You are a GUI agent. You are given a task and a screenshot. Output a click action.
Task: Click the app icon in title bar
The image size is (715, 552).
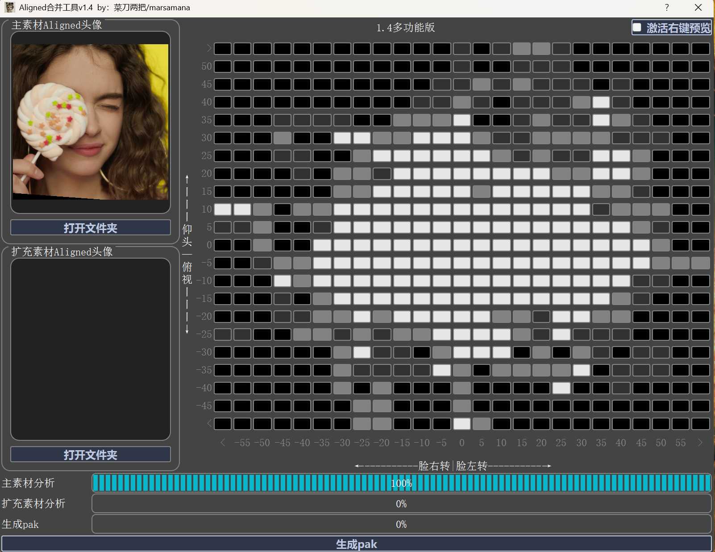click(9, 7)
